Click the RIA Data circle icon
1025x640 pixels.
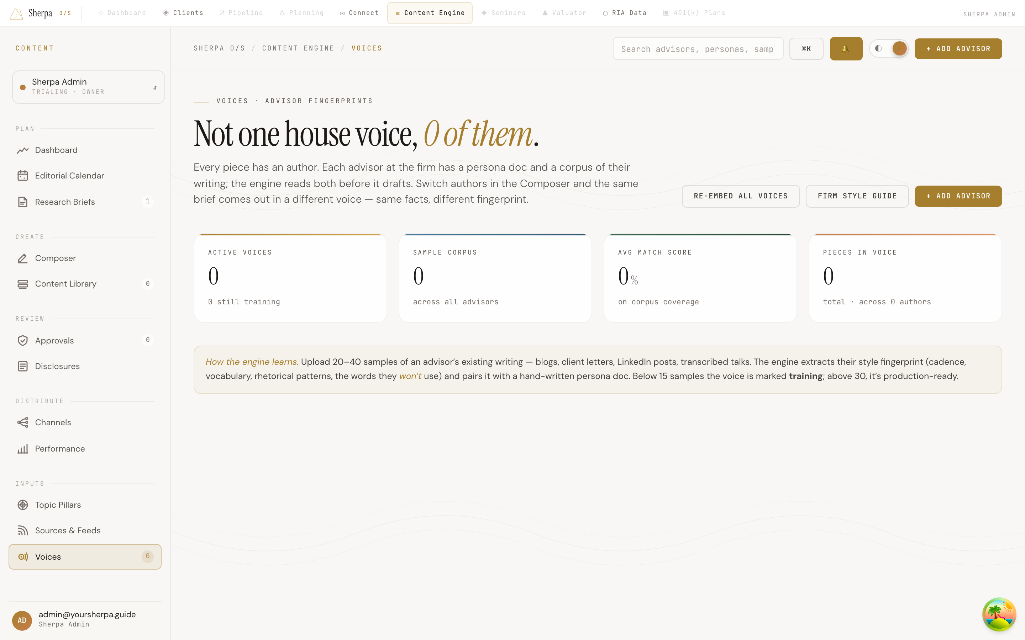pos(605,13)
